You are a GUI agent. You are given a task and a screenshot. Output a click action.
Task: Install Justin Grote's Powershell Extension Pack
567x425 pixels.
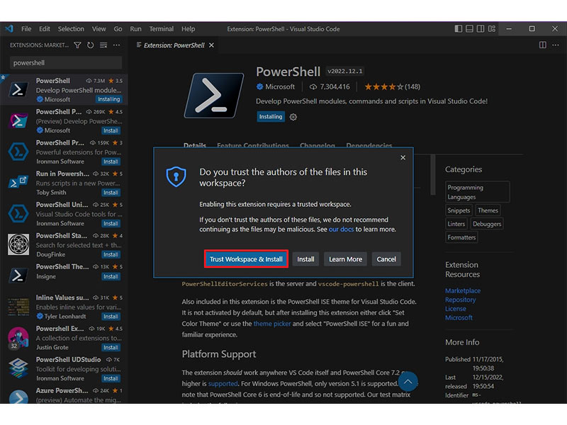(111, 348)
